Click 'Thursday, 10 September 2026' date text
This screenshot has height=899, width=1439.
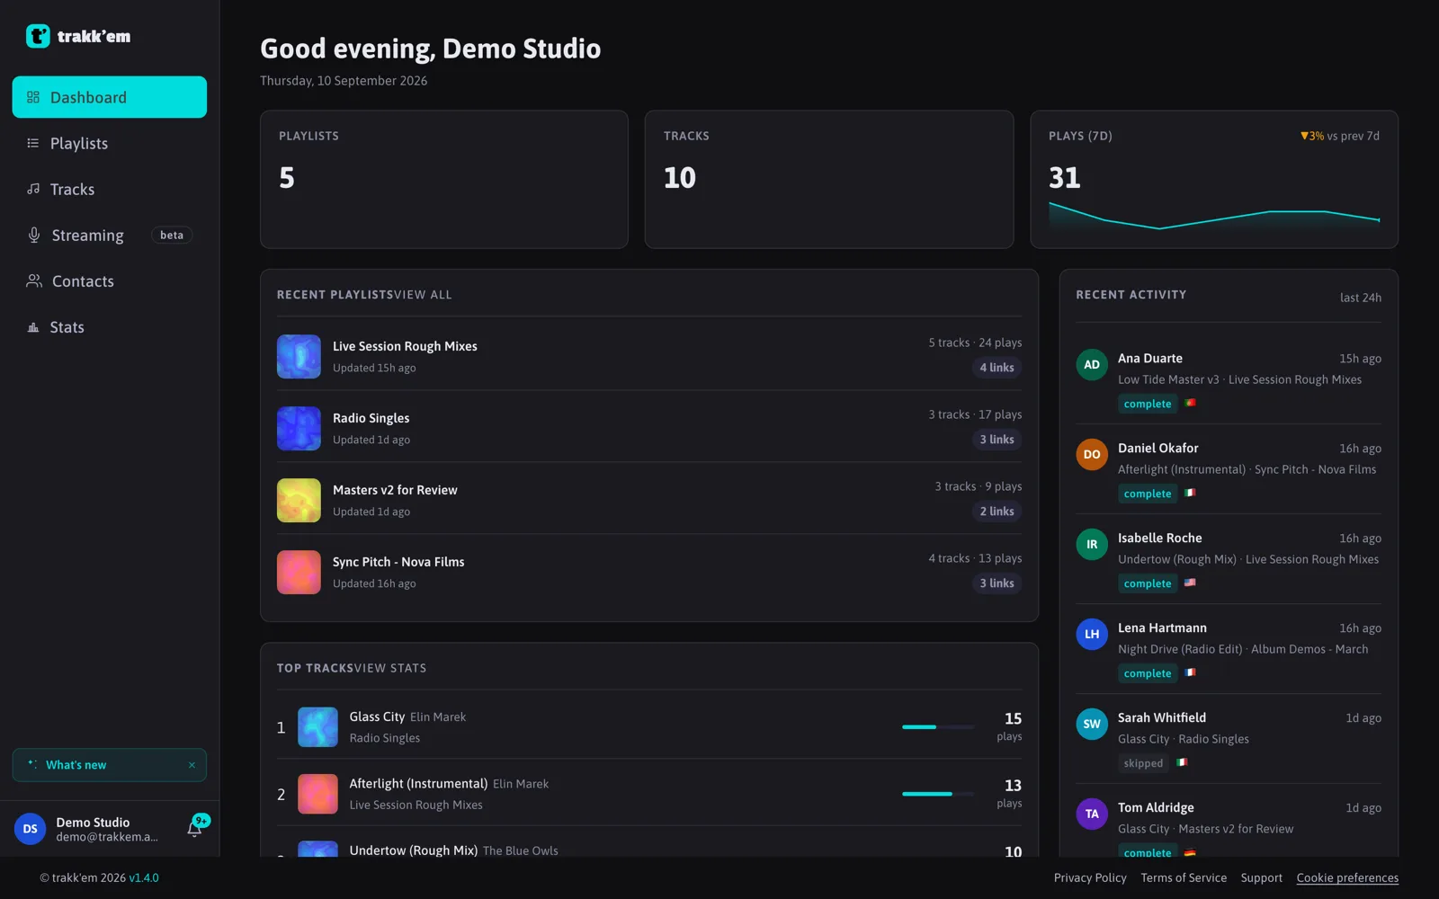click(x=344, y=81)
